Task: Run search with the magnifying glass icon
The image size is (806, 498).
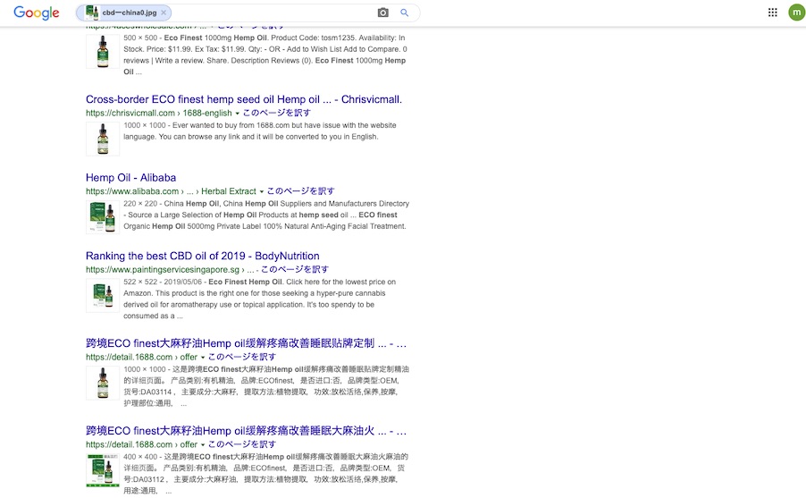Action: coord(405,13)
